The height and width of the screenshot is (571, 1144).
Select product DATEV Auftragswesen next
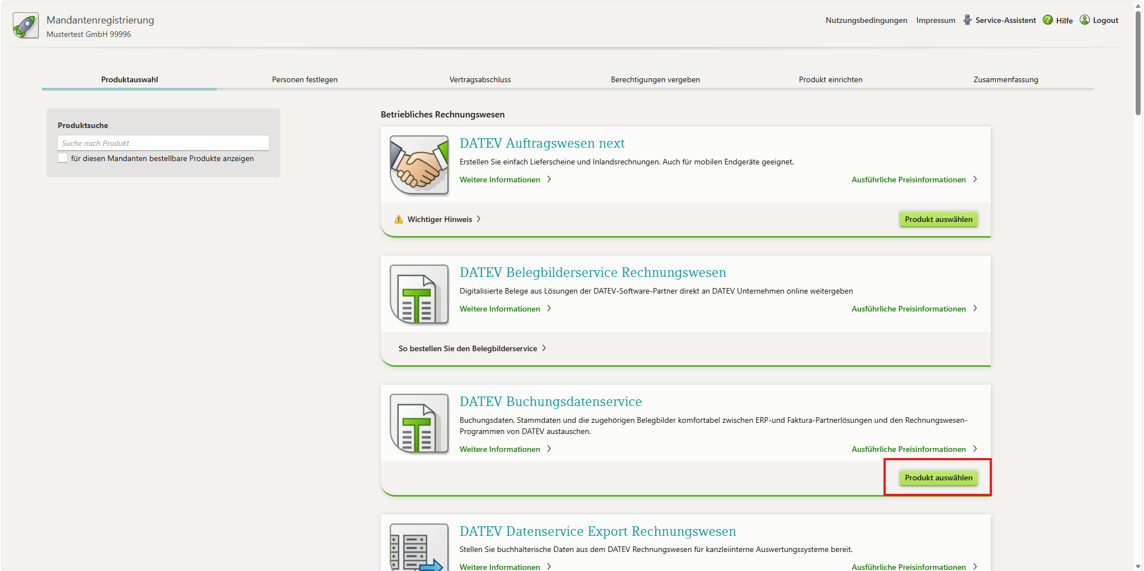(x=939, y=219)
